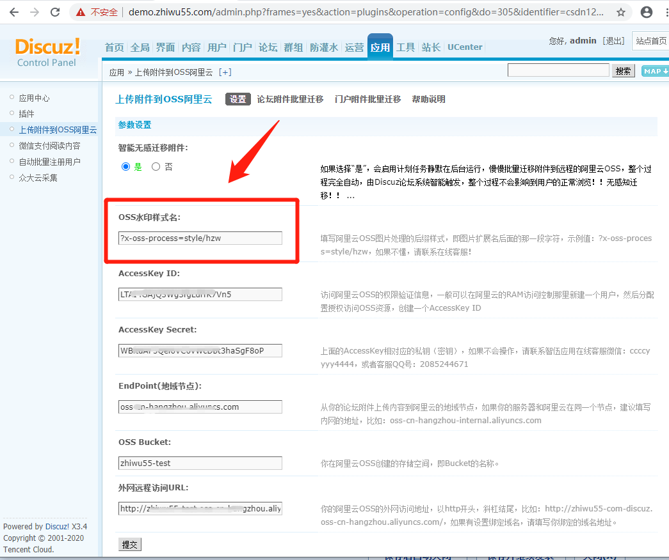This screenshot has height=560, width=669.
Task: Focus the admin search input box
Action: [558, 70]
